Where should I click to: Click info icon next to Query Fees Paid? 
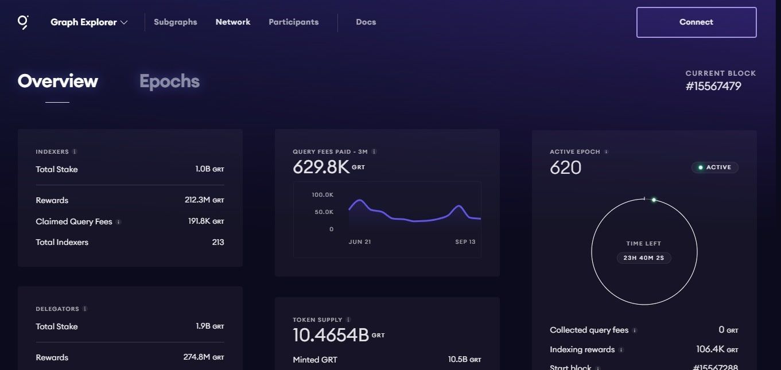pyautogui.click(x=374, y=151)
